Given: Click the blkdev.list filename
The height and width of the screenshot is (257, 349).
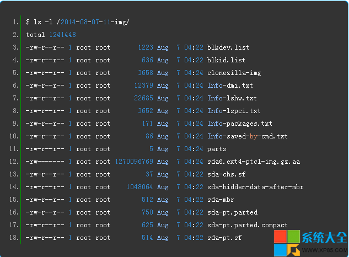Looking at the screenshot, I should coord(228,47).
